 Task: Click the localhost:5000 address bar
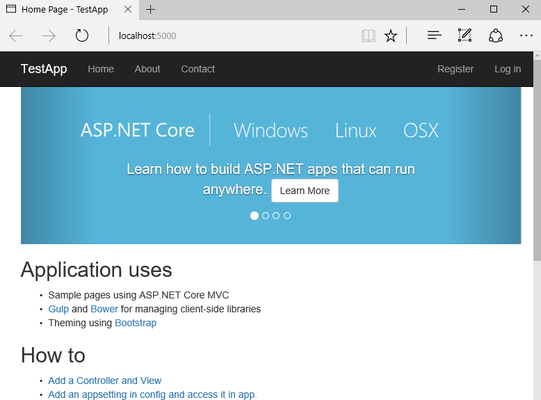pos(234,36)
